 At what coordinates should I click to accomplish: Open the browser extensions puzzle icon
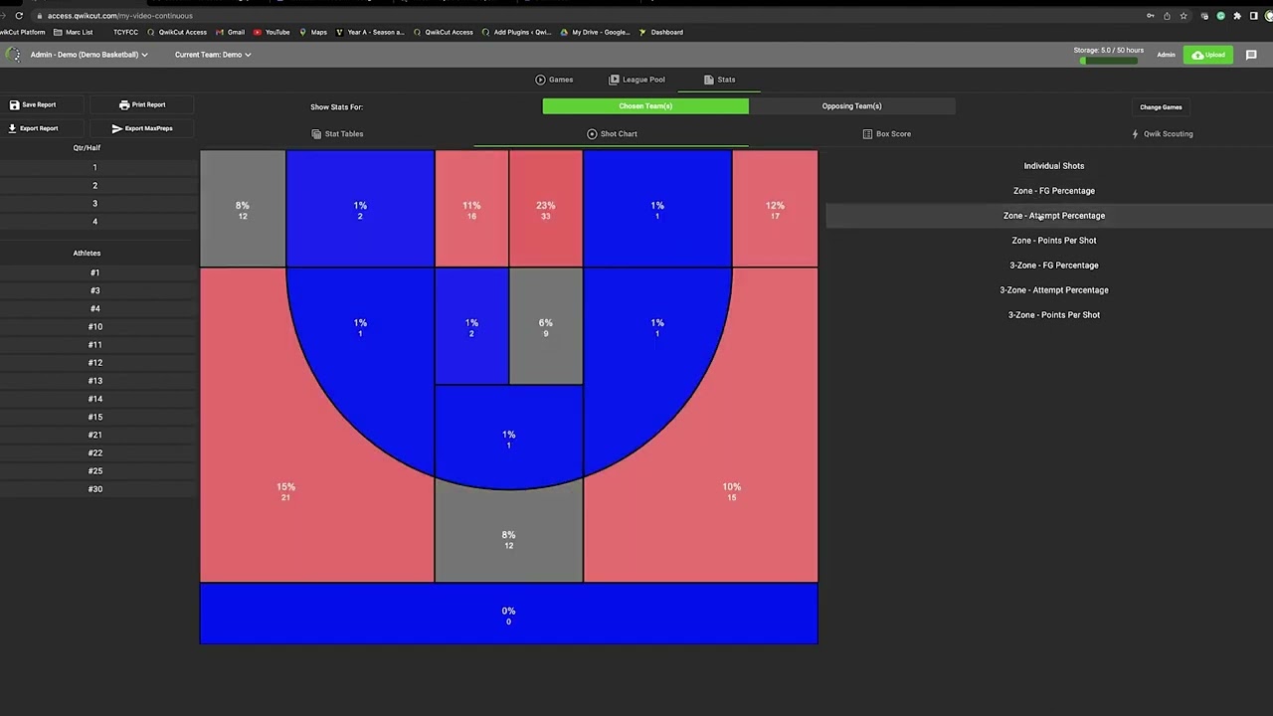coord(1237,16)
